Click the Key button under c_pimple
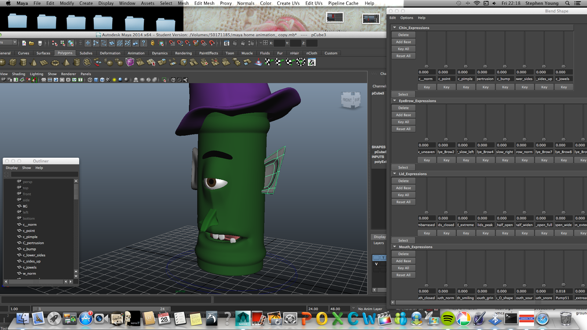The height and width of the screenshot is (330, 587). click(x=466, y=87)
